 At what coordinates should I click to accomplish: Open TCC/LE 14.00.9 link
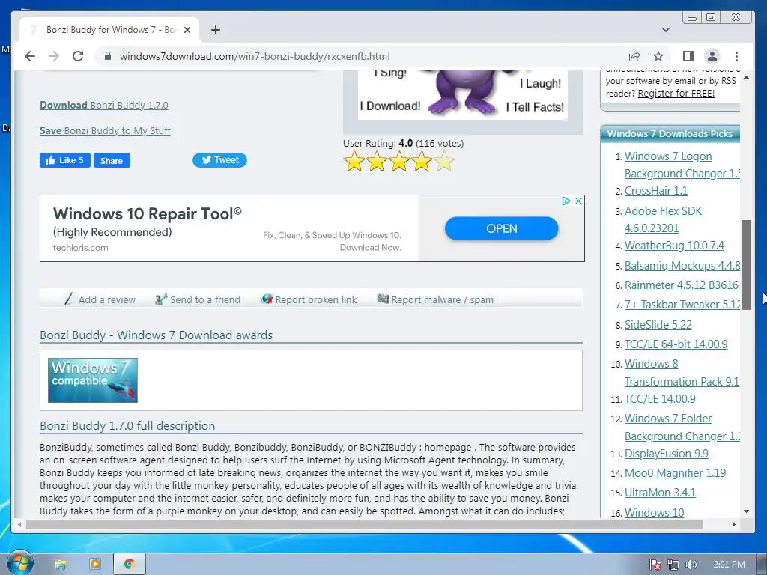[660, 399]
